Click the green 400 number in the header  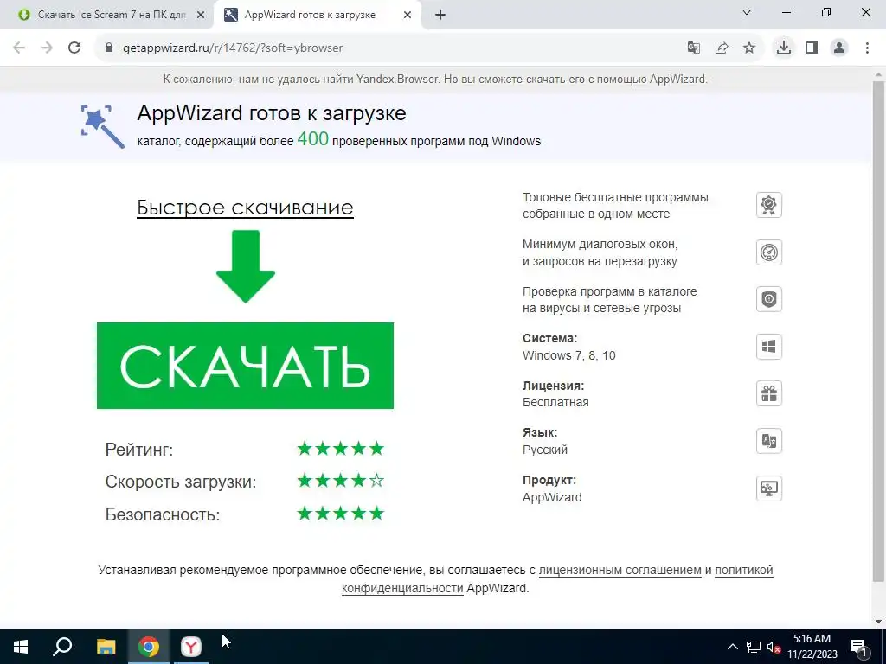pos(312,138)
